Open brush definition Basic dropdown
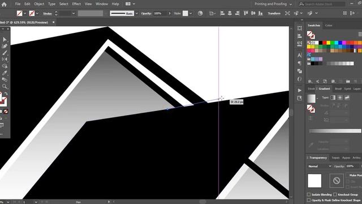 tap(136, 14)
